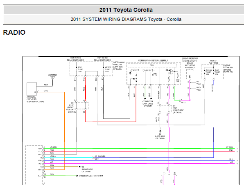
Task: Click the 'BRAKE ACTUATOR ASSEMBLY' label
Action: point(190,65)
